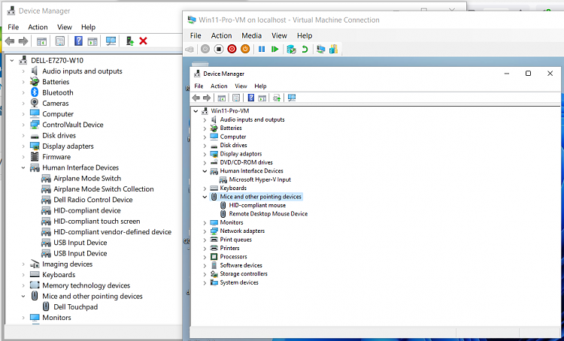Image resolution: width=564 pixels, height=341 pixels.
Task: Select Microsoft Hyper-V Input in VM tree
Action: [x=260, y=180]
